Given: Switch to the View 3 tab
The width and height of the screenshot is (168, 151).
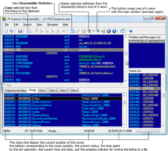Looking at the screenshot, I should point(64,90).
